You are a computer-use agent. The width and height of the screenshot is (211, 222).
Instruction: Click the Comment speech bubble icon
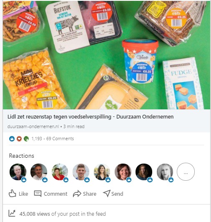pyautogui.click(x=38, y=194)
